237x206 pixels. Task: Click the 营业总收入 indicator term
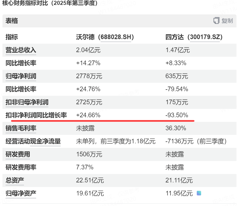coord(21,50)
